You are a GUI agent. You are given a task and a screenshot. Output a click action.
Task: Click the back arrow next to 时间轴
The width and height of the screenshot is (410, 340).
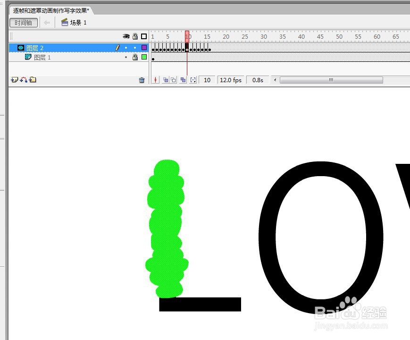47,23
